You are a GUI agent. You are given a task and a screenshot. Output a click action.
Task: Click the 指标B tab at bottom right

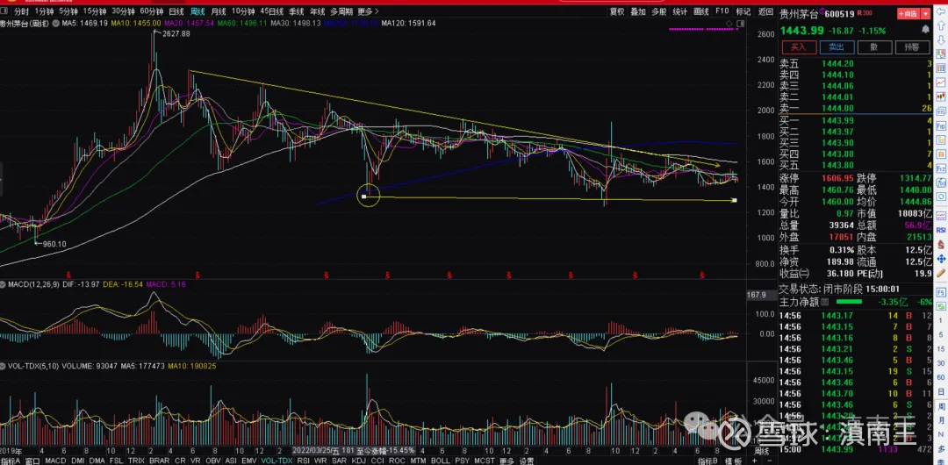tap(708, 461)
